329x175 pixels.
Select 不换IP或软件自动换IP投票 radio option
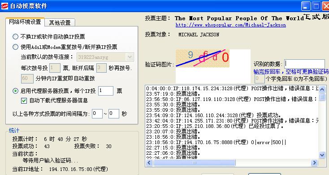16,36
